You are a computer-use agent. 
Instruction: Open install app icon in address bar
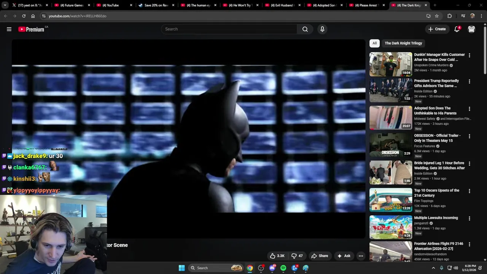[x=428, y=16]
